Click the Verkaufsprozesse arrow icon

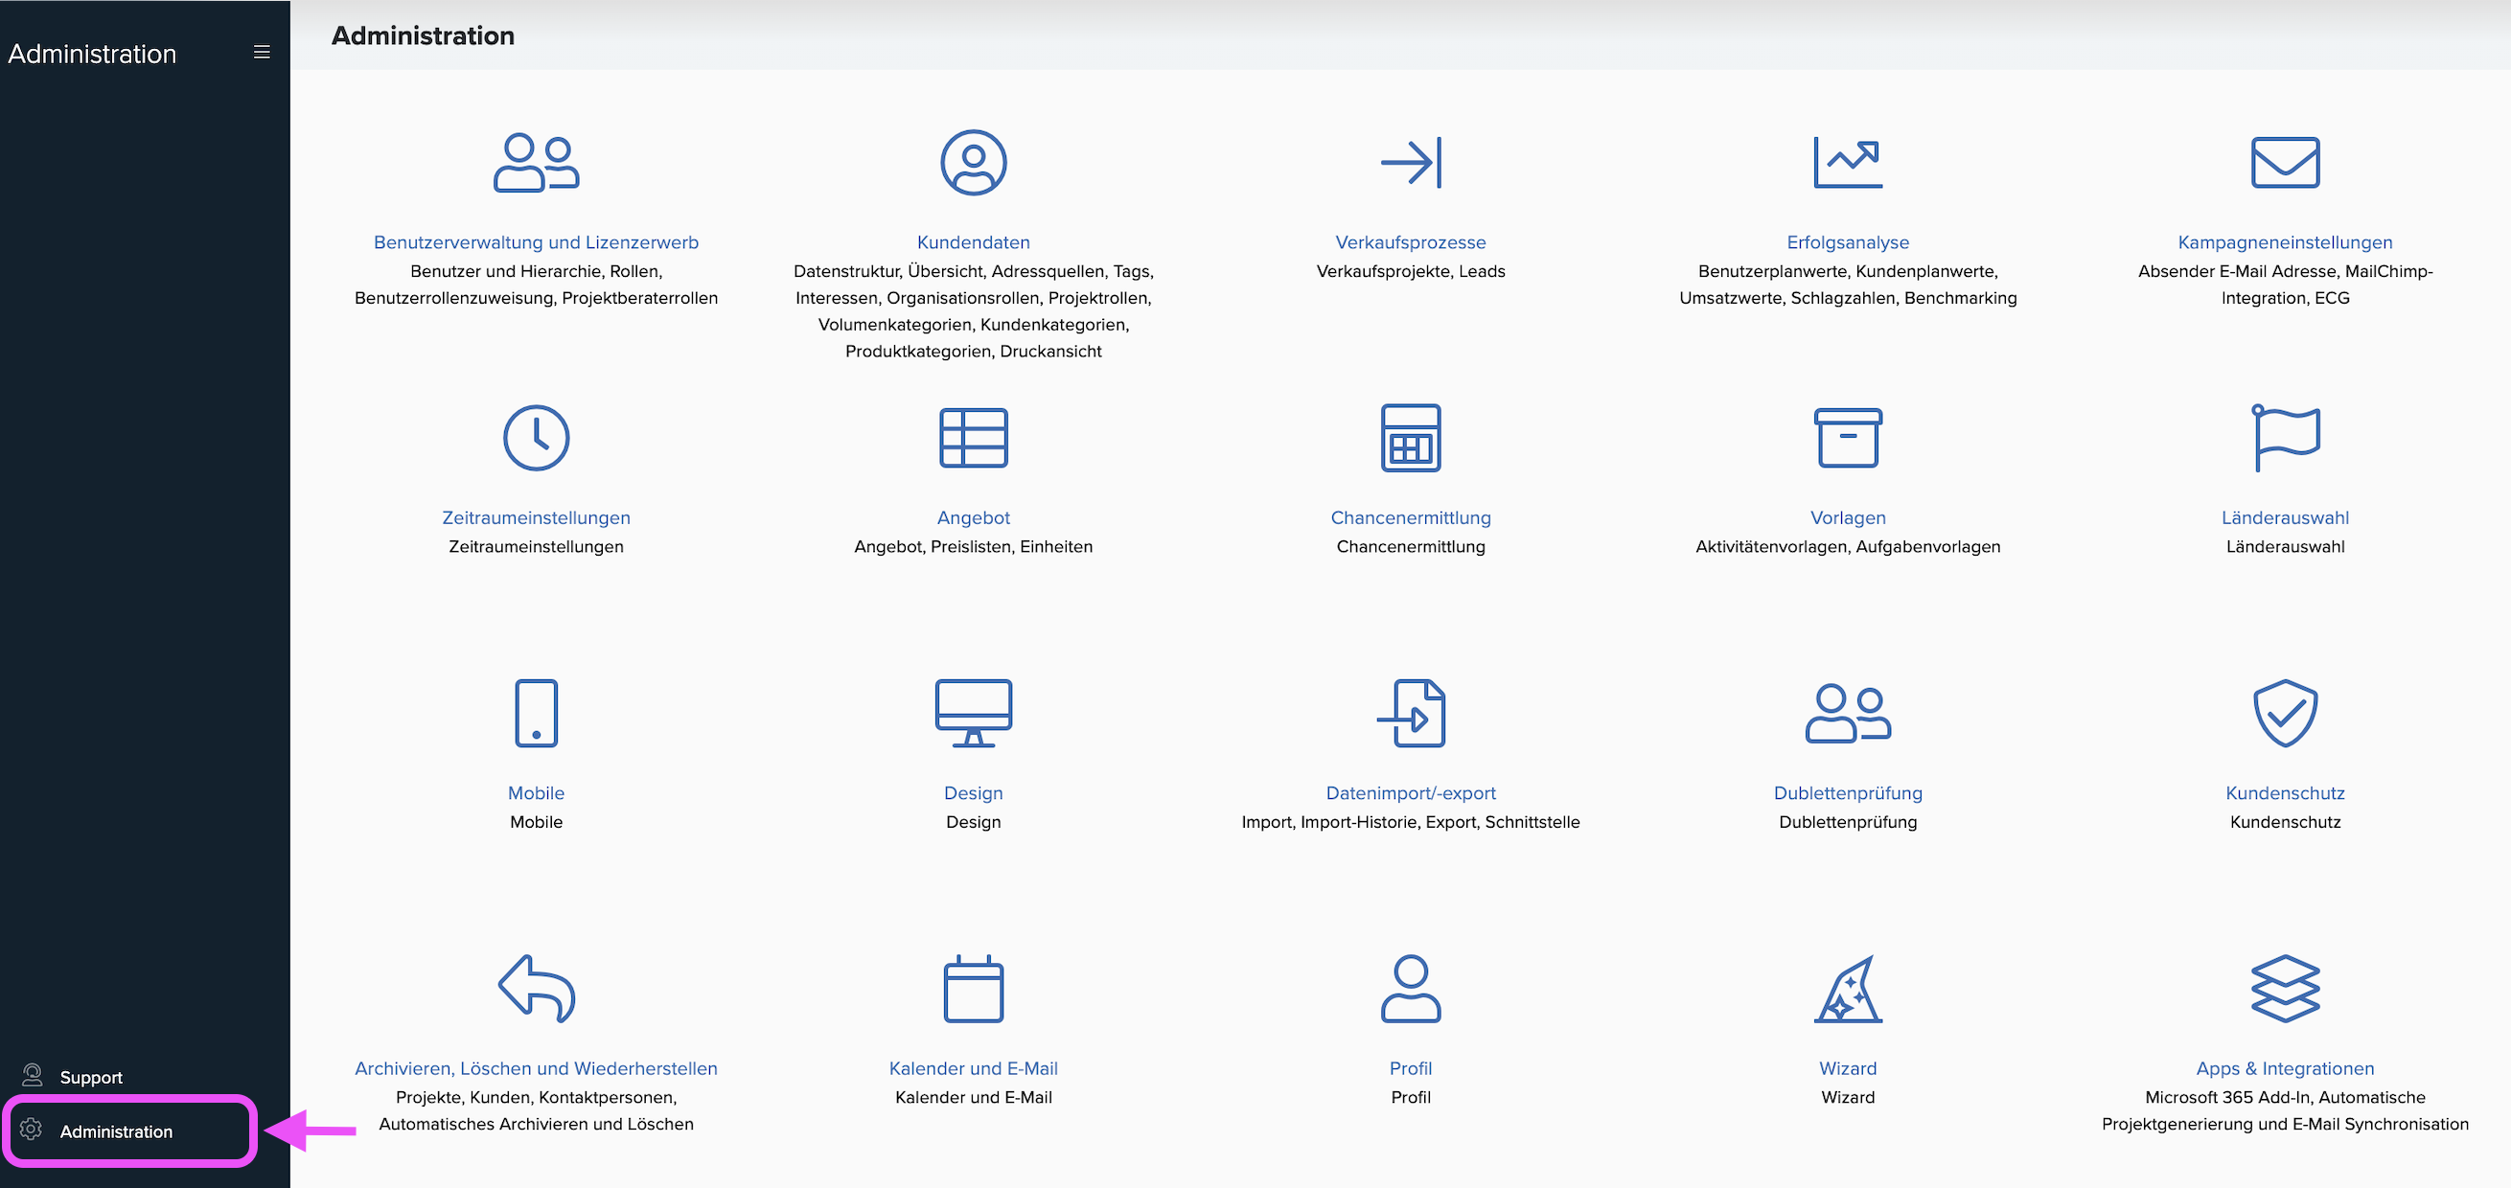tap(1411, 163)
